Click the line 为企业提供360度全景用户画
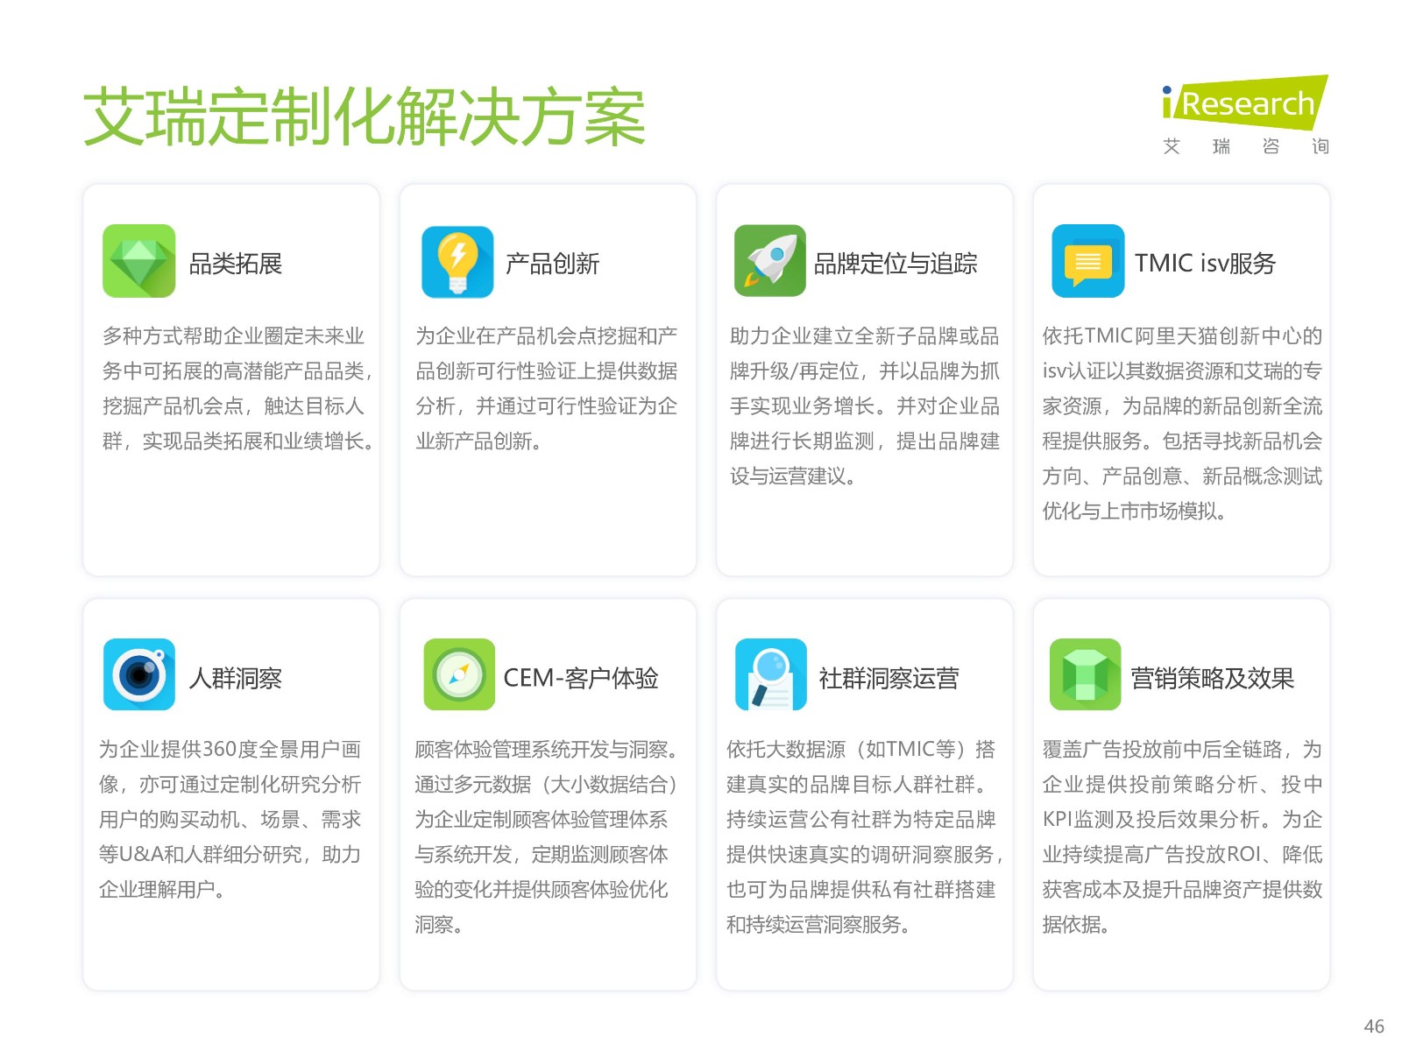The width and height of the screenshot is (1402, 1051). point(230,750)
